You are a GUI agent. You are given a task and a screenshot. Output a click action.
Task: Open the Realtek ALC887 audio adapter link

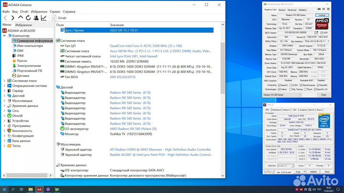tap(161, 155)
